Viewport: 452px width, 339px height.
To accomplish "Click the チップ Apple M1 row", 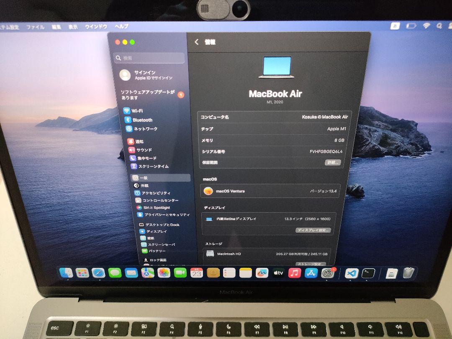I will (274, 129).
